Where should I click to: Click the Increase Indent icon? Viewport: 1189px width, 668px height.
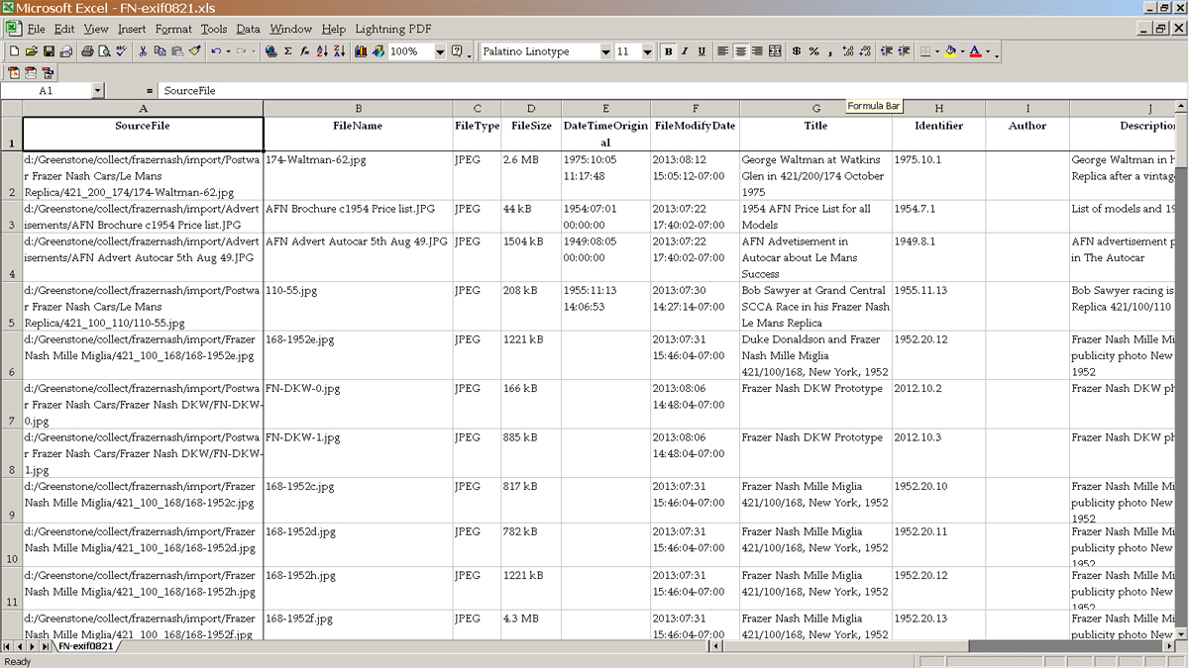pos(904,51)
